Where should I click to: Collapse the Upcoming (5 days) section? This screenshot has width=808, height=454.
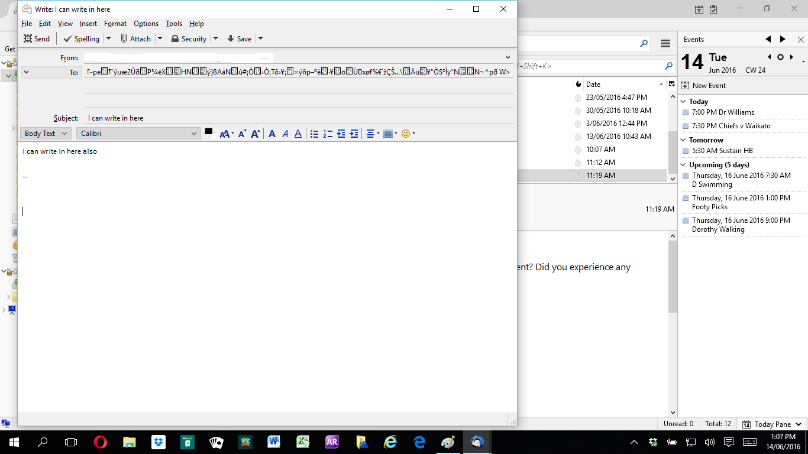coord(684,165)
